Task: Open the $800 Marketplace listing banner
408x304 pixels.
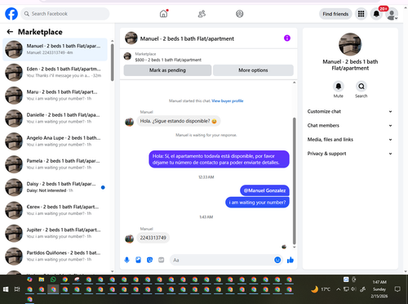Action: 208,57
